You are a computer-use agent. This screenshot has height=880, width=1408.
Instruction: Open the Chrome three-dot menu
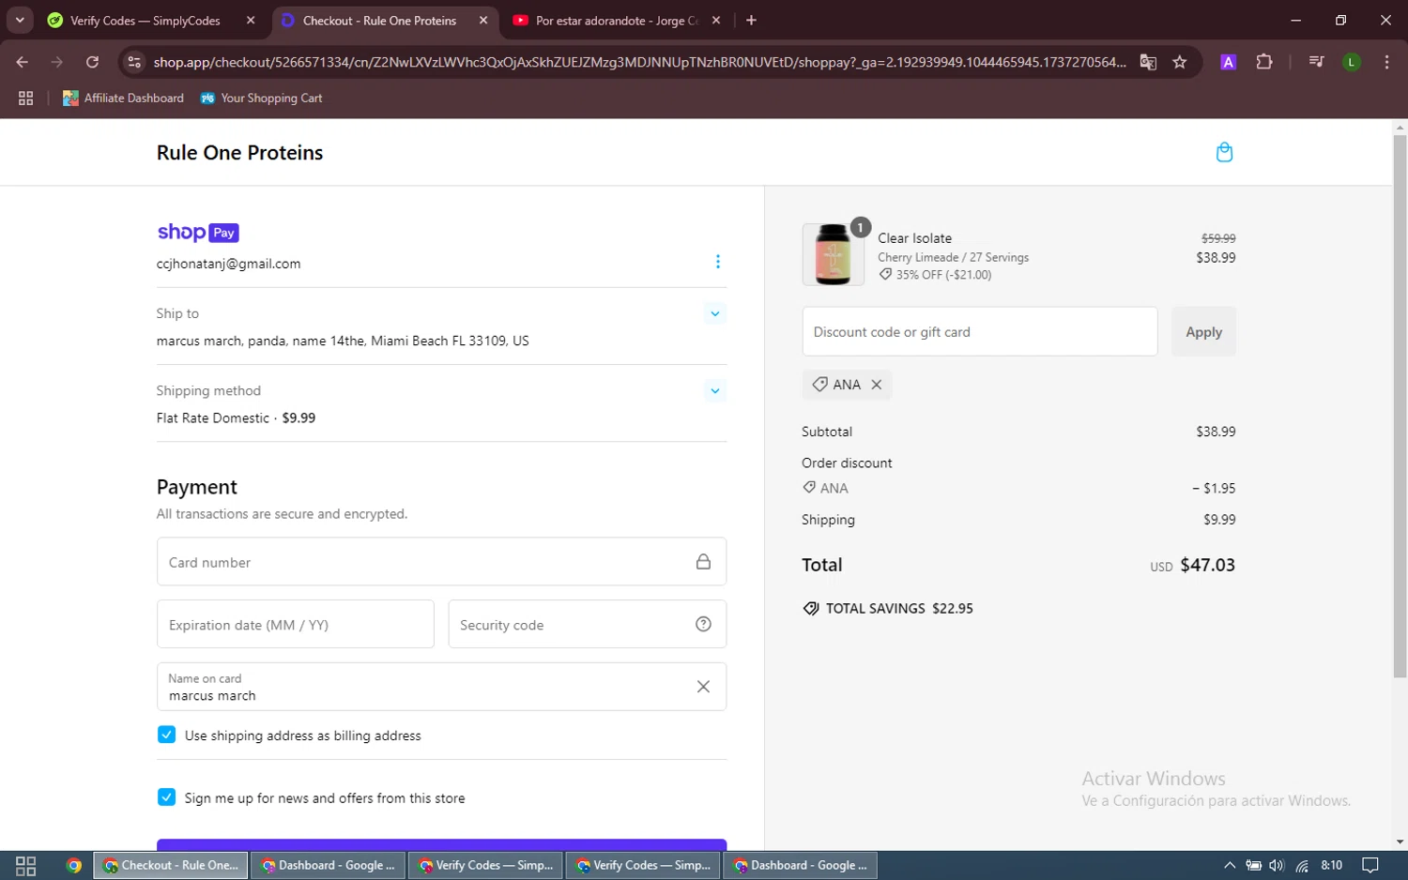[x=1386, y=62]
